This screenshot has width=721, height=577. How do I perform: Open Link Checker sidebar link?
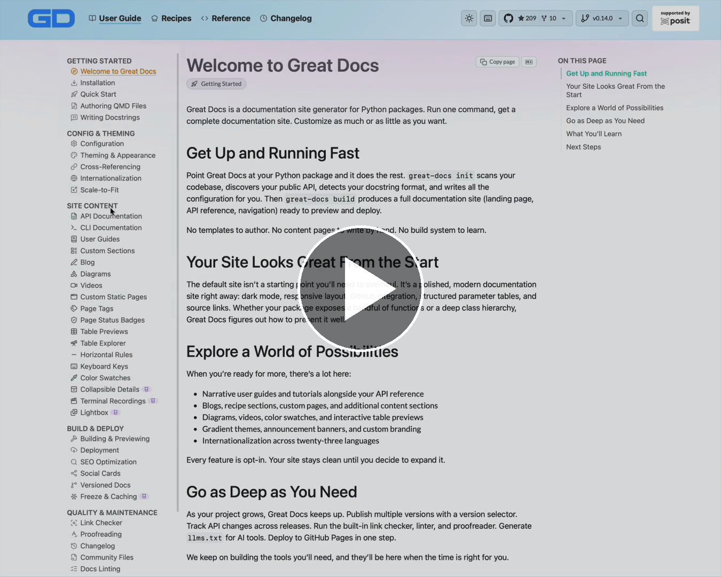[101, 523]
